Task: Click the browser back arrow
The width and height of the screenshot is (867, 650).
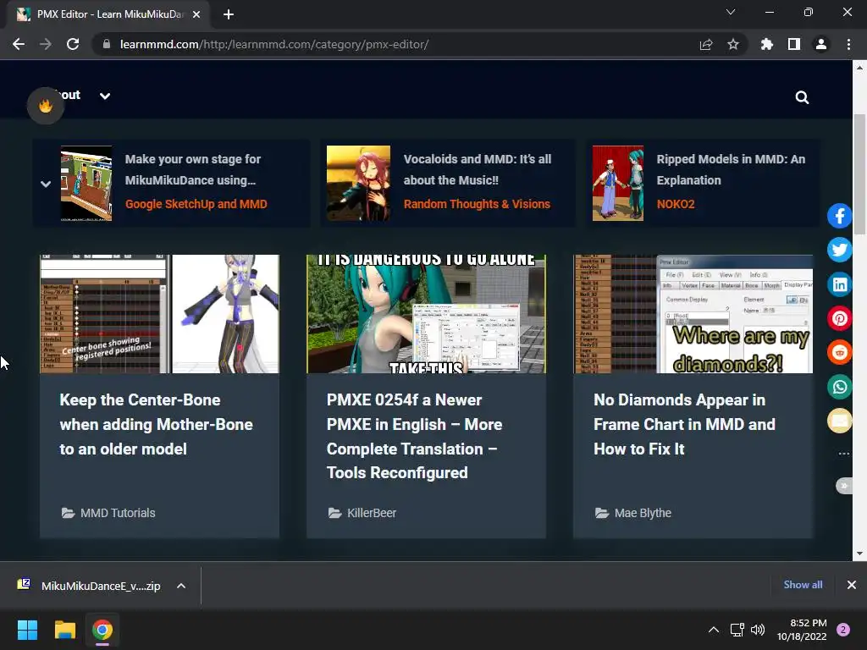Action: coord(19,44)
